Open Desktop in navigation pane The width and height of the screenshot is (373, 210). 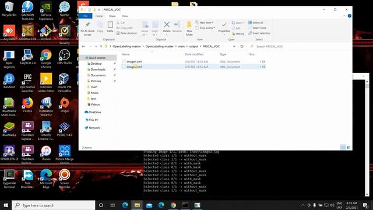[96, 64]
